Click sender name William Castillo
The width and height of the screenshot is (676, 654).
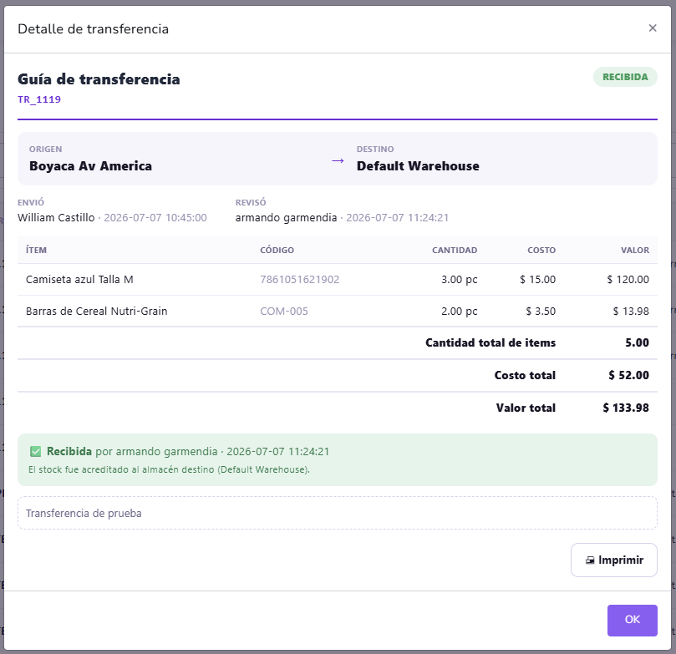click(x=56, y=217)
